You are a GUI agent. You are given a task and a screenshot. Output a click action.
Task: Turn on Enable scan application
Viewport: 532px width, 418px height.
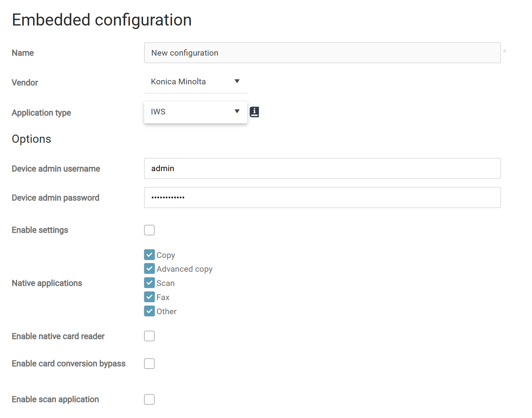tap(149, 399)
